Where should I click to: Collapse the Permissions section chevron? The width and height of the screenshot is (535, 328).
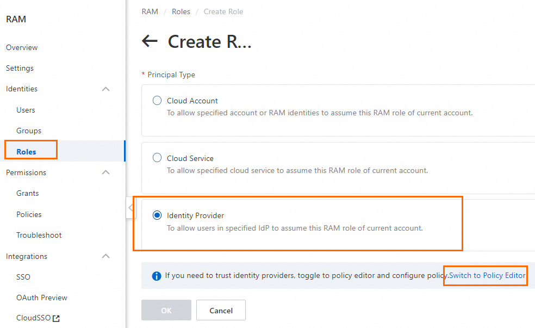click(106, 172)
